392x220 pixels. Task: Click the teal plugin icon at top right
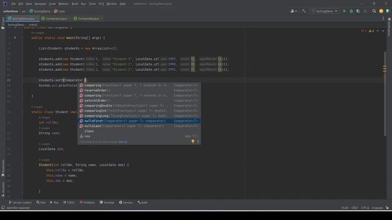388,11
